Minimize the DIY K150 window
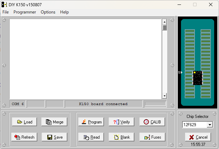 (x=179, y=4)
